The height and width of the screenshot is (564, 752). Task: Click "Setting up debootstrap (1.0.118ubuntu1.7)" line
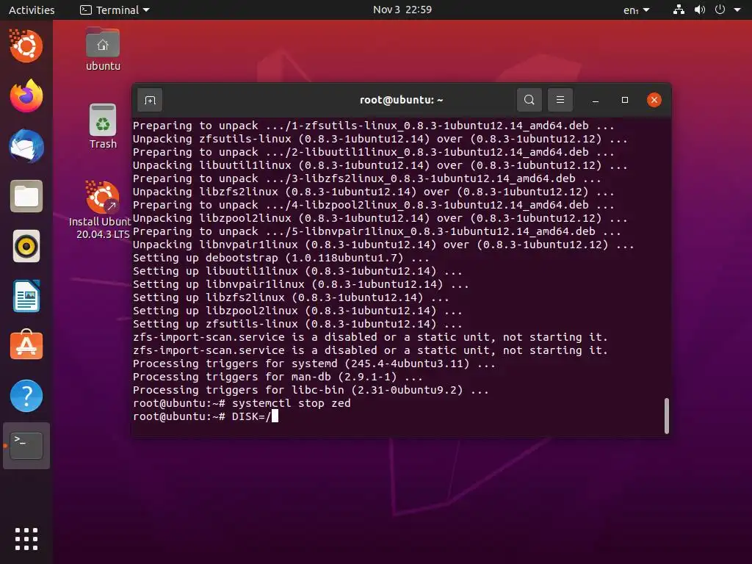(281, 258)
